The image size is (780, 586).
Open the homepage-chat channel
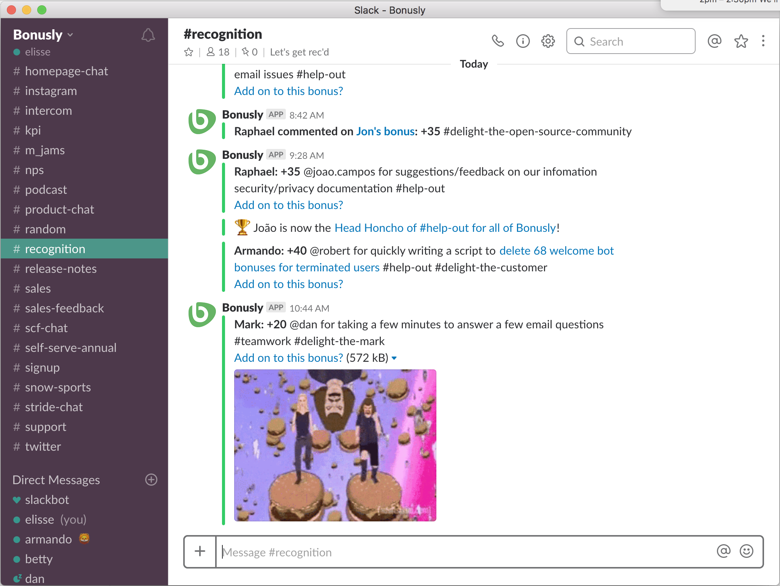pos(84,71)
